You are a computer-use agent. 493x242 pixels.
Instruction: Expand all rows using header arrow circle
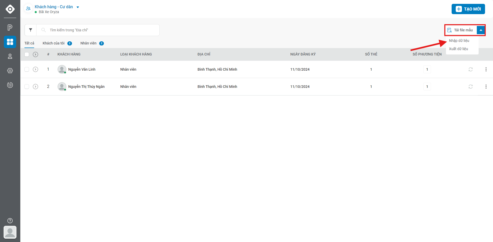point(35,54)
